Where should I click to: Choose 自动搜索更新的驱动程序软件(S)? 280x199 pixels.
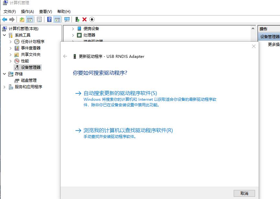pos(120,93)
